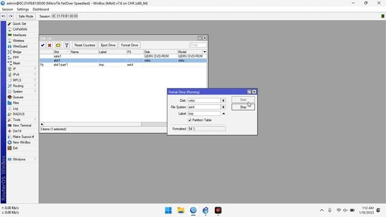Open the Files menu
386x217 pixels.
16,103
